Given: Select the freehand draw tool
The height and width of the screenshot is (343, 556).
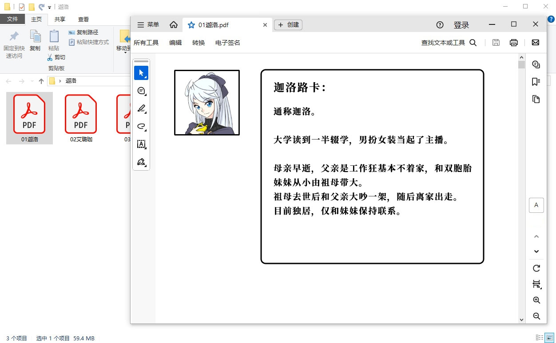Looking at the screenshot, I should [x=141, y=126].
